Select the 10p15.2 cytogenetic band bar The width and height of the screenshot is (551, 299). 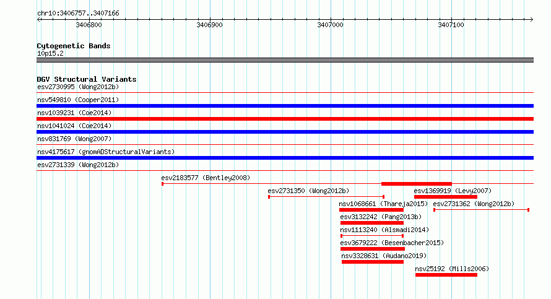285,60
